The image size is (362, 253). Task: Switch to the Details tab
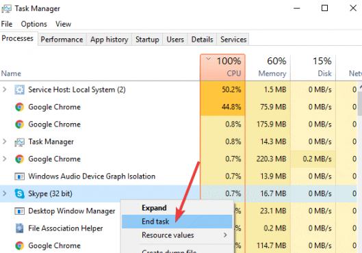(x=203, y=40)
